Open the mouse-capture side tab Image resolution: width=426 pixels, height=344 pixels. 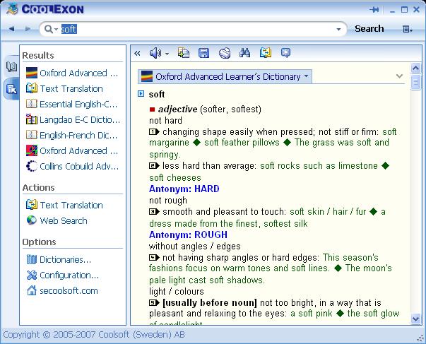pyautogui.click(x=11, y=88)
